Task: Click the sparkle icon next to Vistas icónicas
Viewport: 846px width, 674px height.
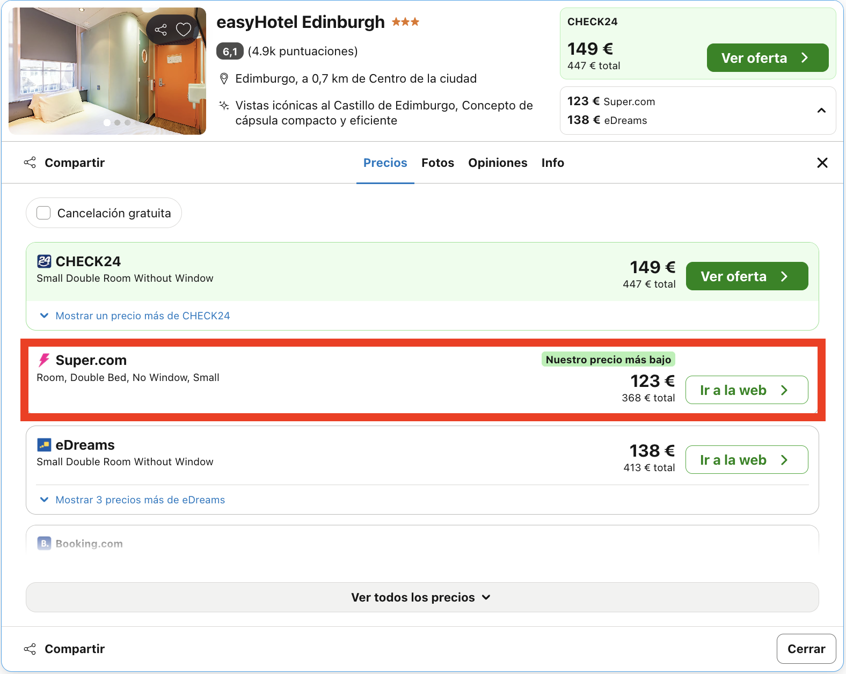Action: [224, 105]
